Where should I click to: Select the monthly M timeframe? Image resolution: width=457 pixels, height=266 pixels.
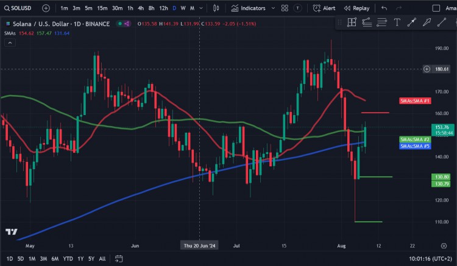point(192,8)
